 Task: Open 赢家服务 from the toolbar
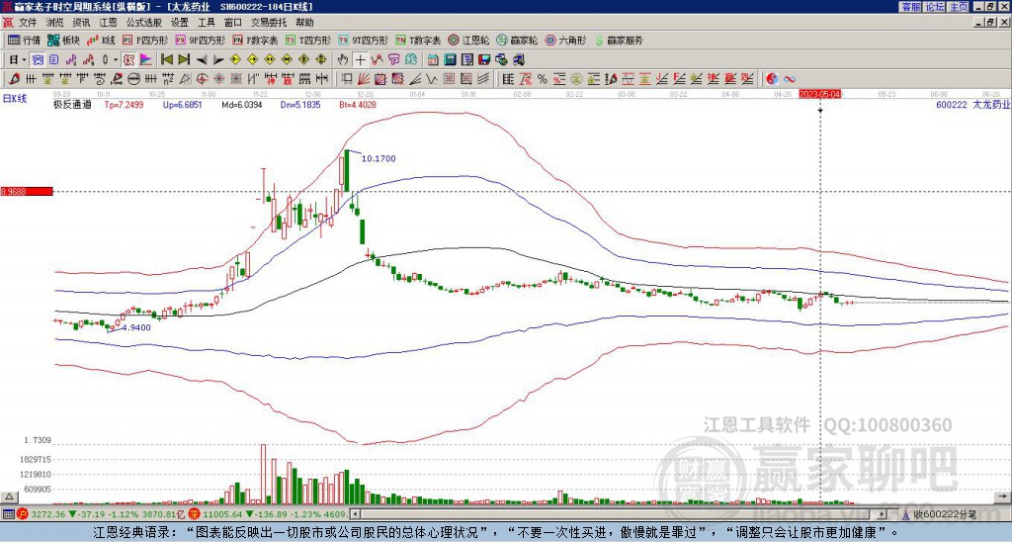click(619, 40)
